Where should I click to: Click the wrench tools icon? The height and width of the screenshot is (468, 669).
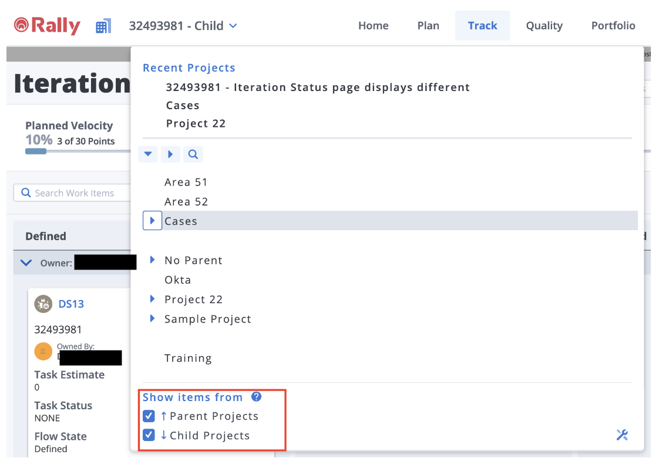click(622, 435)
